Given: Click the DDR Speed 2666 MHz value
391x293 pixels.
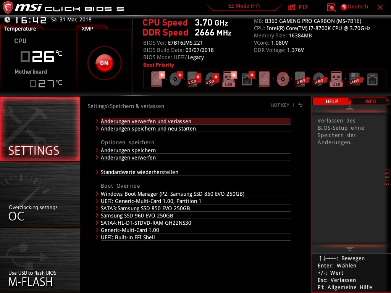Looking at the screenshot, I should point(213,33).
